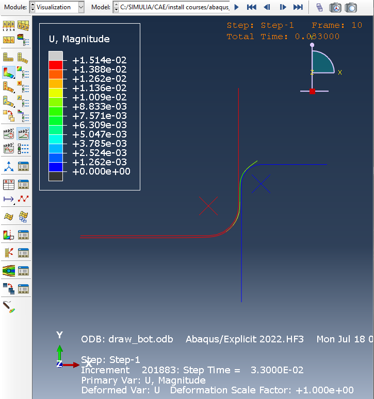Screen dimensions: 374x399
Task: Create XY Data from table icon
Action: pyautogui.click(x=9, y=184)
